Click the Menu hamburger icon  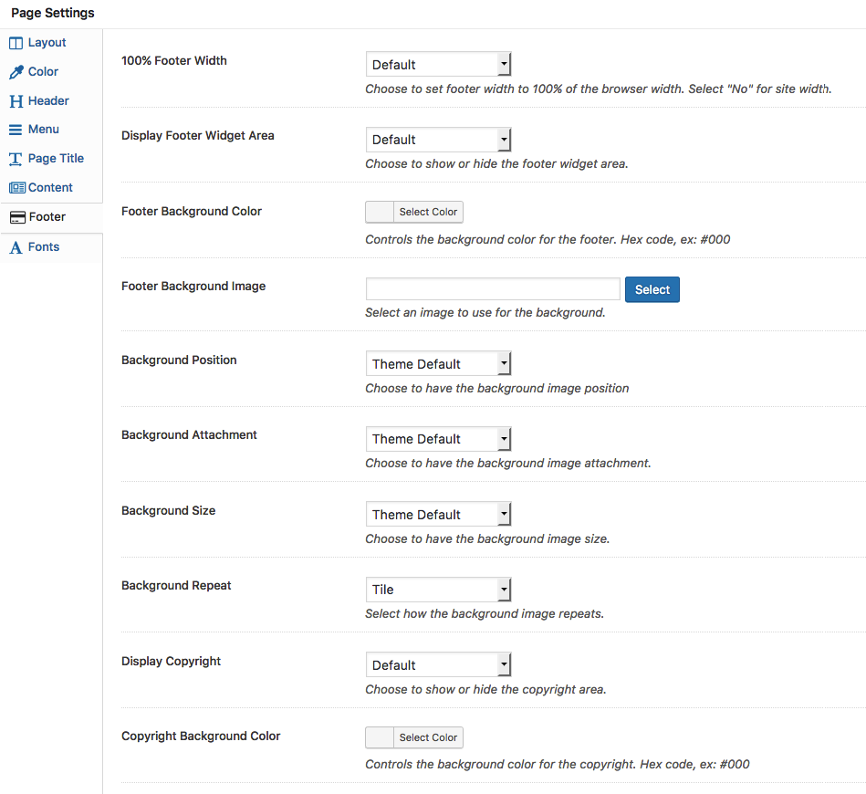pyautogui.click(x=16, y=130)
